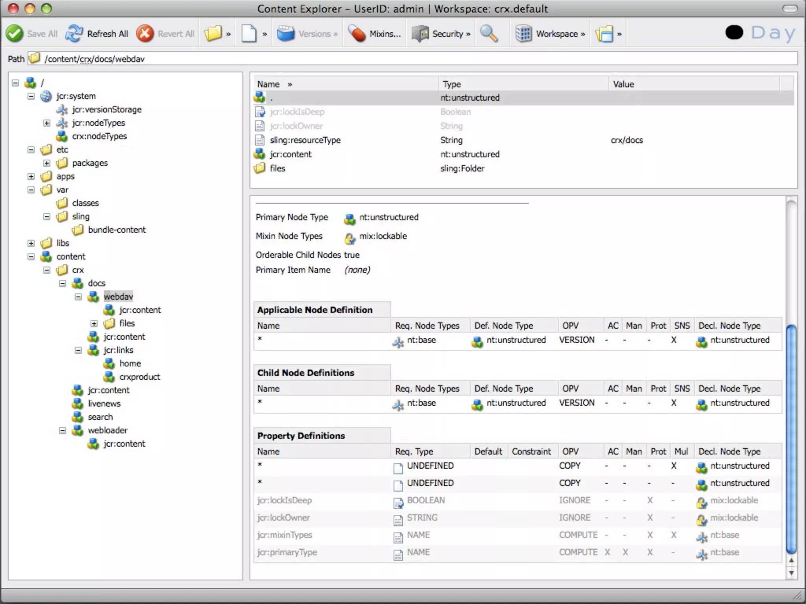This screenshot has height=604, width=806.
Task: Select the sling:resourceType property row
Action: pyautogui.click(x=305, y=140)
